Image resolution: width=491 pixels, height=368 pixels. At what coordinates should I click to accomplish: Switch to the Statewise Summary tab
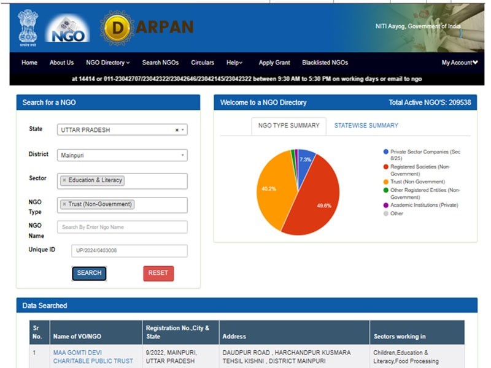(x=366, y=126)
